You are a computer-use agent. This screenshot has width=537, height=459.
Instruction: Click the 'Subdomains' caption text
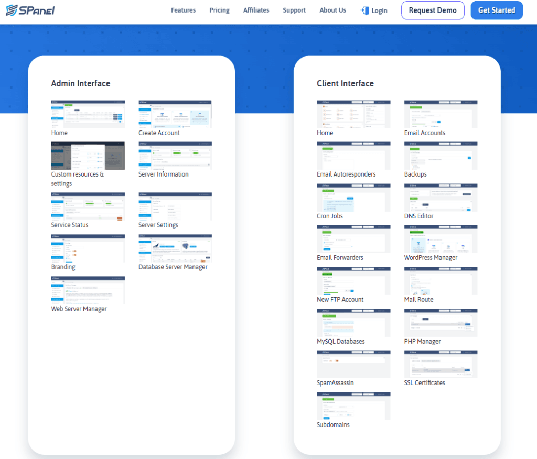333,424
